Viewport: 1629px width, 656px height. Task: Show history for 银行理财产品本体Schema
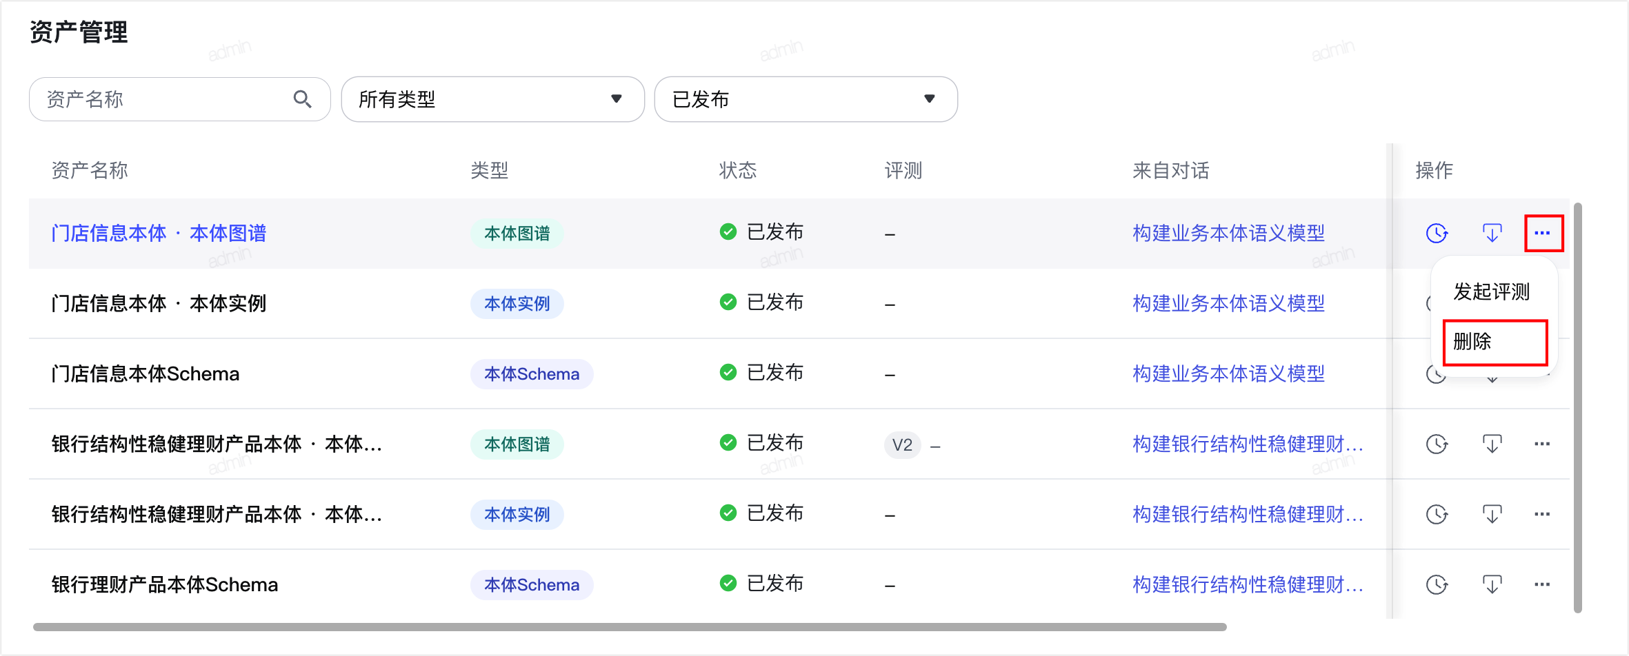tap(1437, 585)
